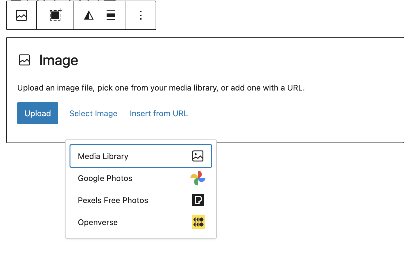Image resolution: width=408 pixels, height=263 pixels.
Task: Choose Media Library from the menu
Action: pyautogui.click(x=103, y=156)
